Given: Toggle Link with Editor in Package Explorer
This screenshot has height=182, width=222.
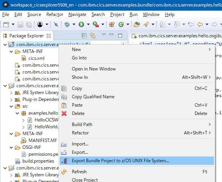Looking at the screenshot, I should pos(93,35).
